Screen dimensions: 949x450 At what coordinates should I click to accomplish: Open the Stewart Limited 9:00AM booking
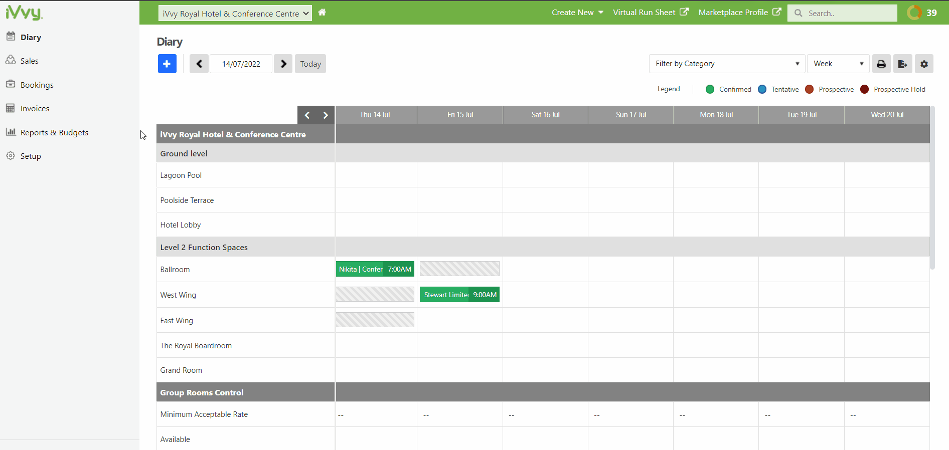click(459, 295)
